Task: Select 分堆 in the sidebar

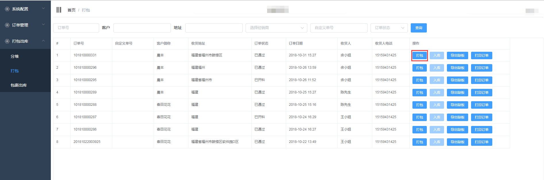Action: click(x=15, y=56)
